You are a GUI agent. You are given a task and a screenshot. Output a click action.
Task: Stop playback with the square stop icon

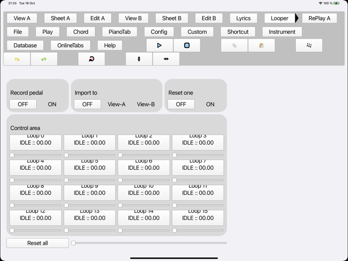[187, 46]
